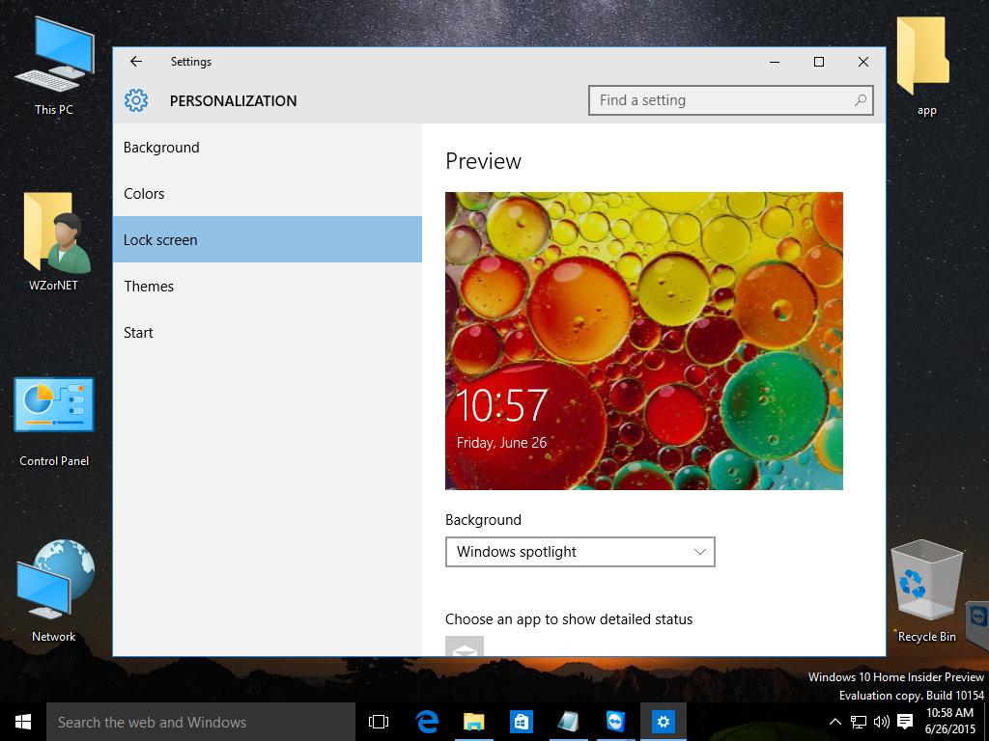Click the detailed status app tile
Screen dimensions: 989x741
point(465,647)
